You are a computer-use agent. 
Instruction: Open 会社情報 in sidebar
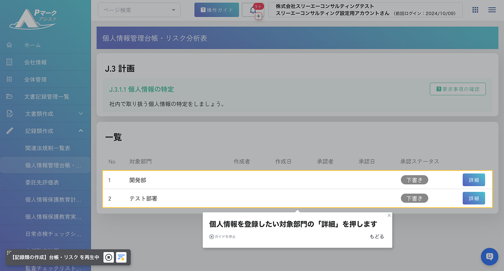35,62
